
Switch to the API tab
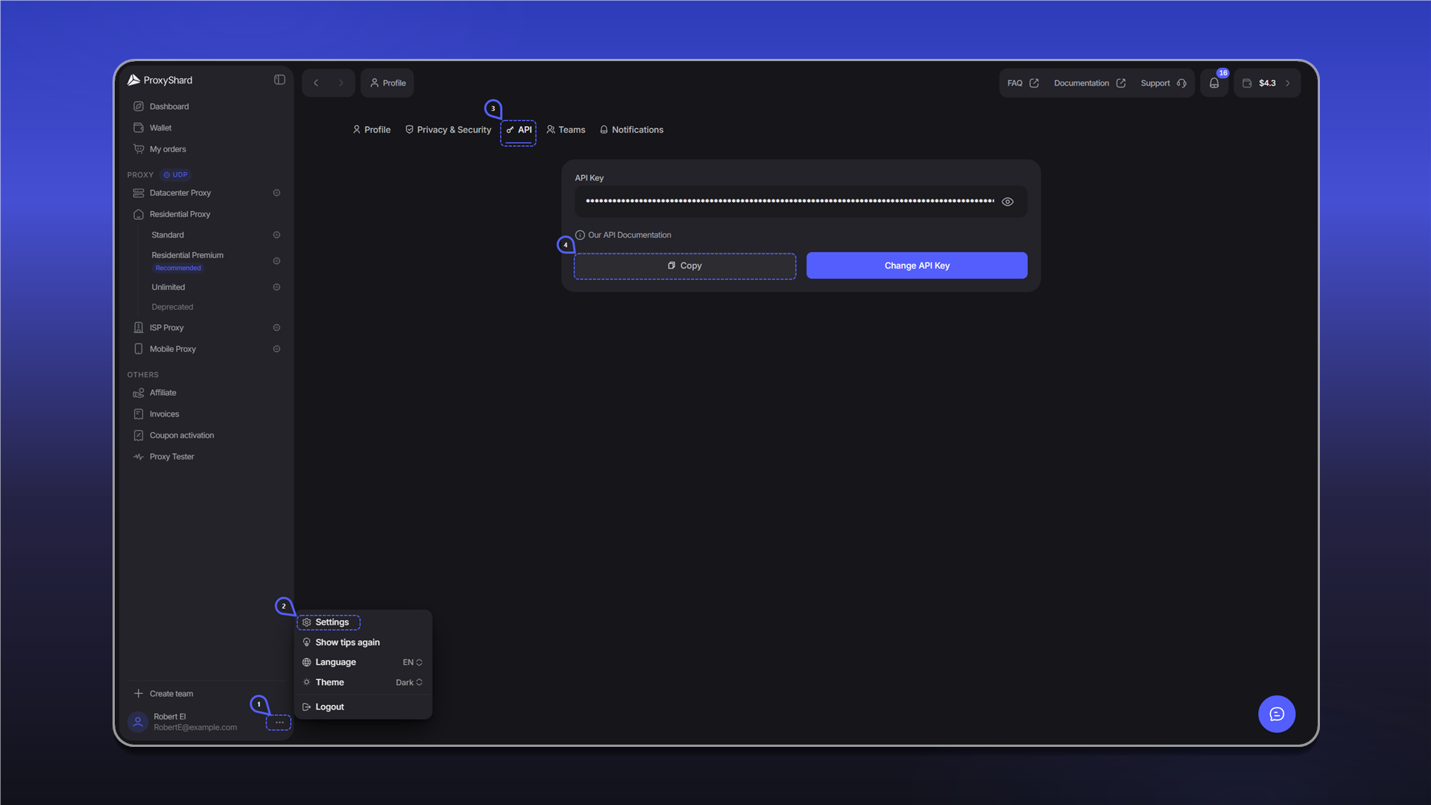519,130
